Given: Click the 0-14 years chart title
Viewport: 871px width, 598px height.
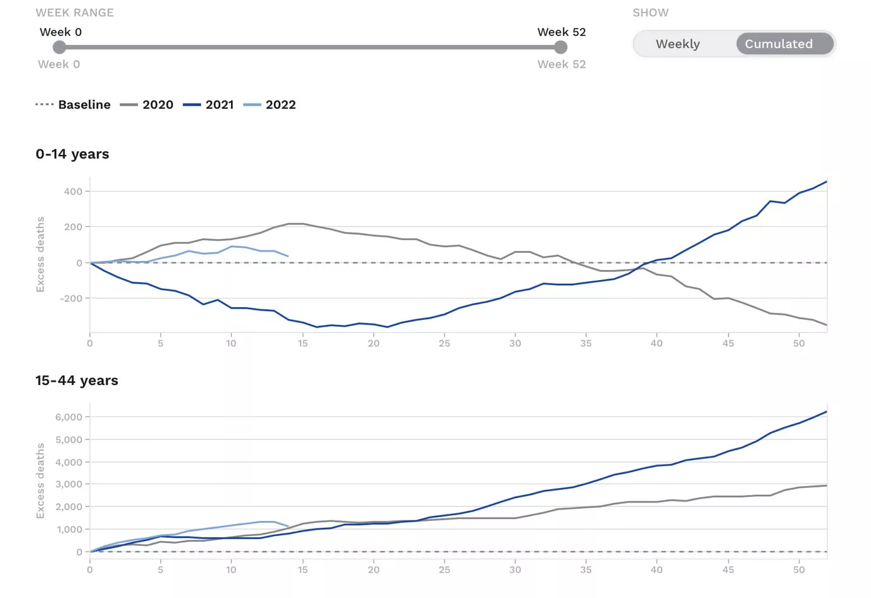Looking at the screenshot, I should pos(72,154).
